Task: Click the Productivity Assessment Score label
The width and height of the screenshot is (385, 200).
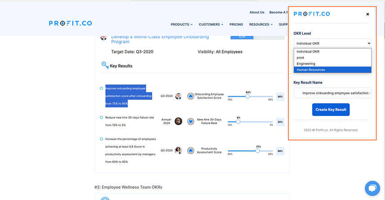Action: (209, 151)
